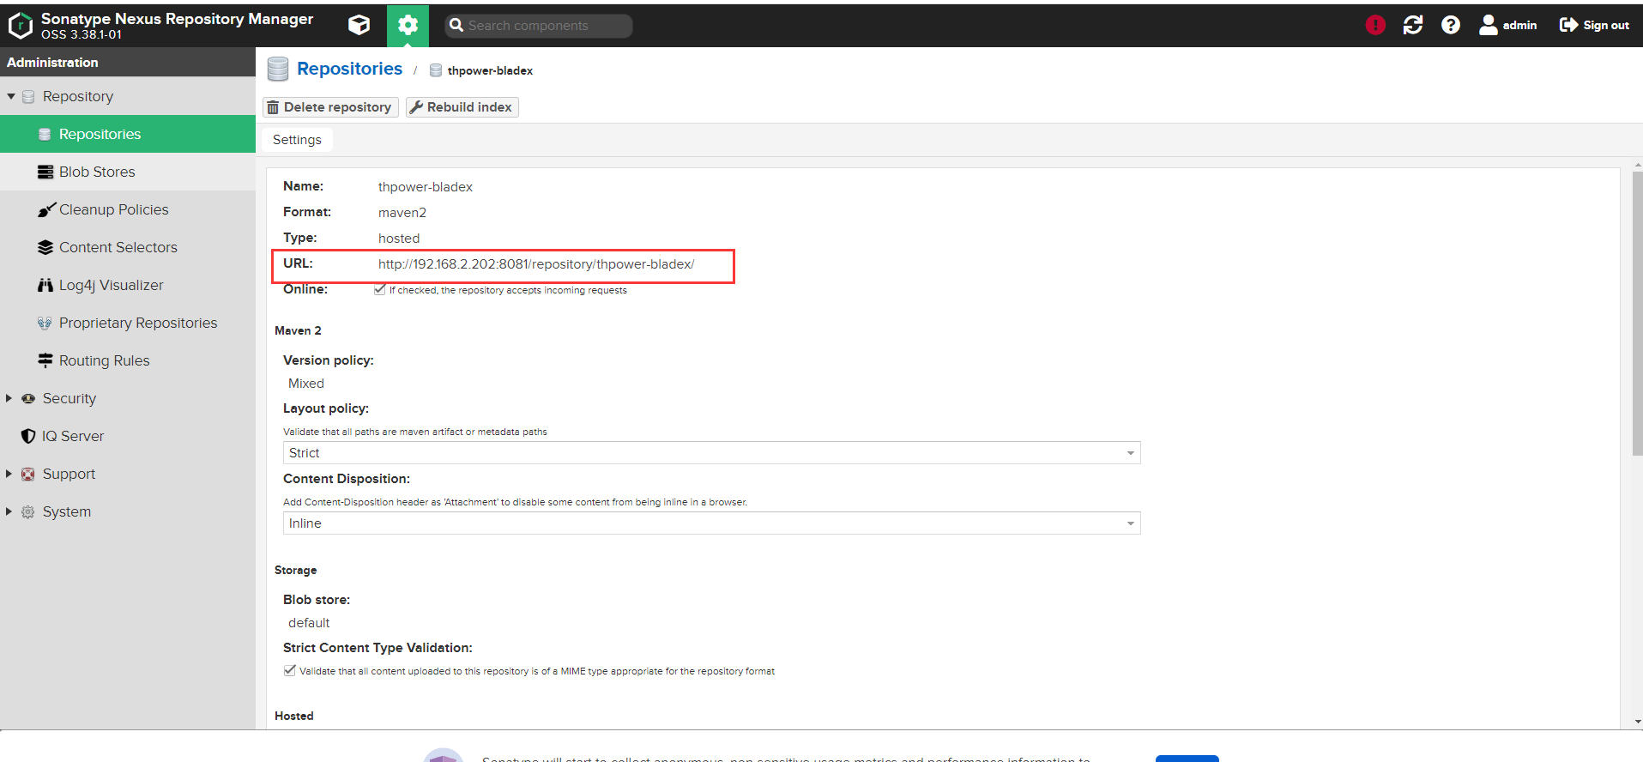Open the Administration gear icon

click(408, 25)
